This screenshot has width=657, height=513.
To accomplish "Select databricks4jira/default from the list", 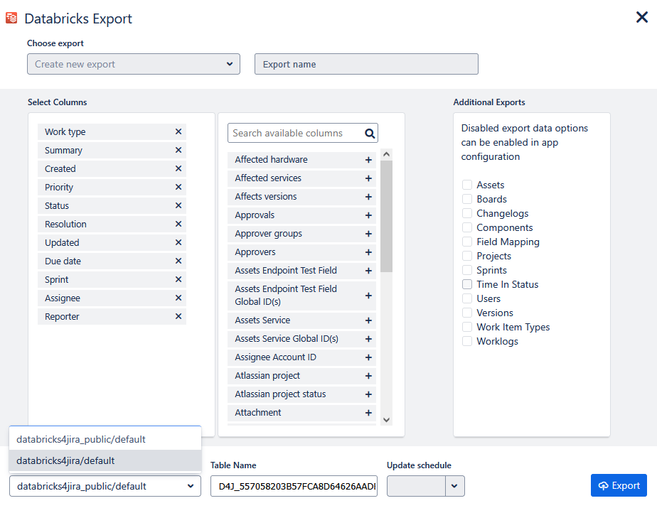I will click(105, 460).
